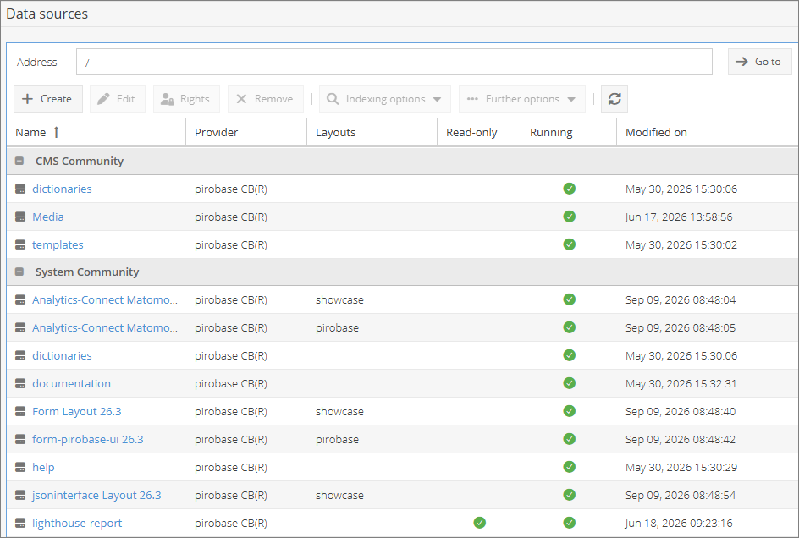
Task: Click the data source icon beside templates
Action: 20,245
